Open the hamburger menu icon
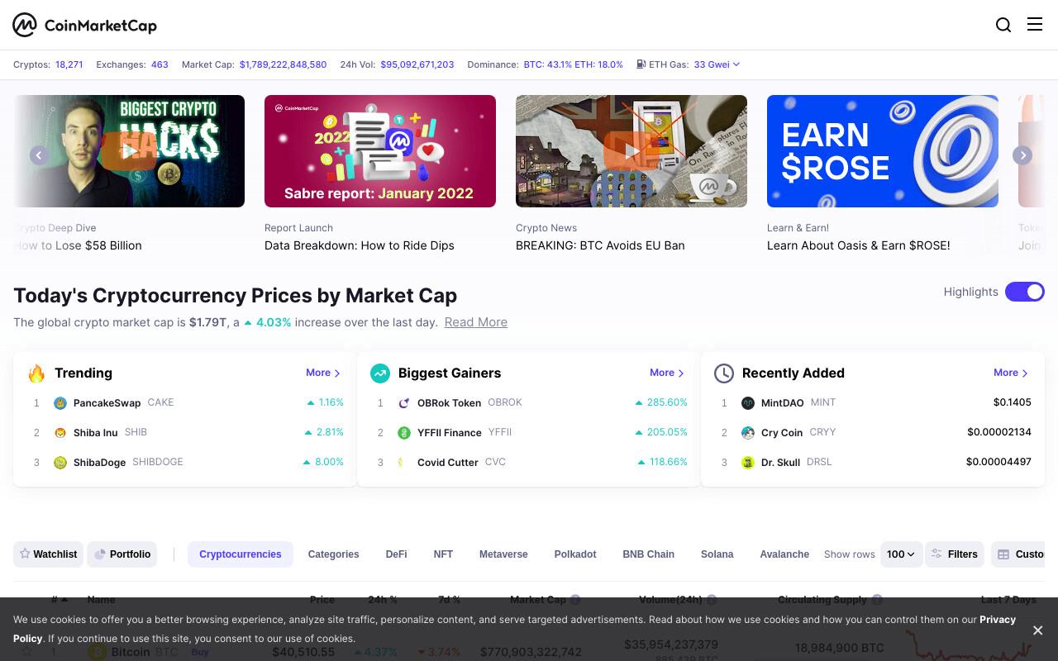This screenshot has height=661, width=1058. [1035, 24]
